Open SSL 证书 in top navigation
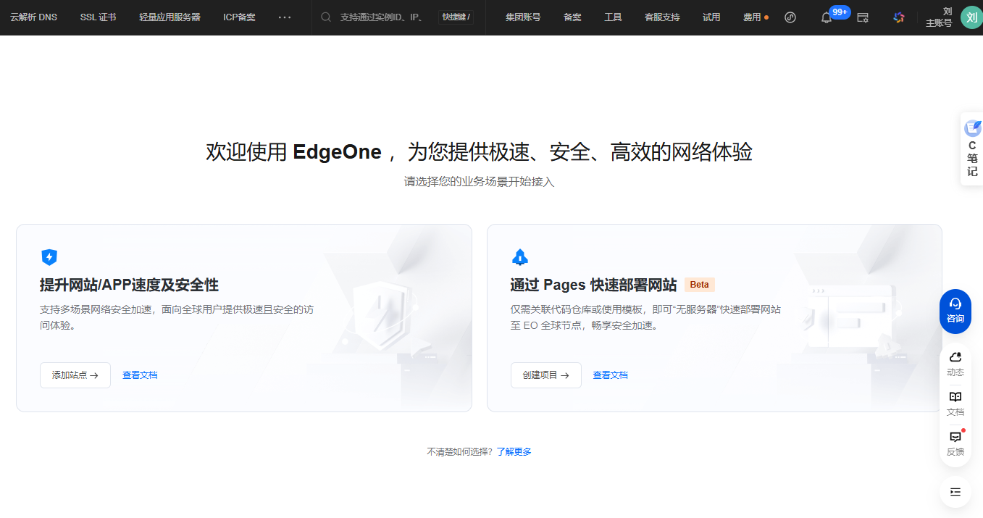 click(x=98, y=17)
